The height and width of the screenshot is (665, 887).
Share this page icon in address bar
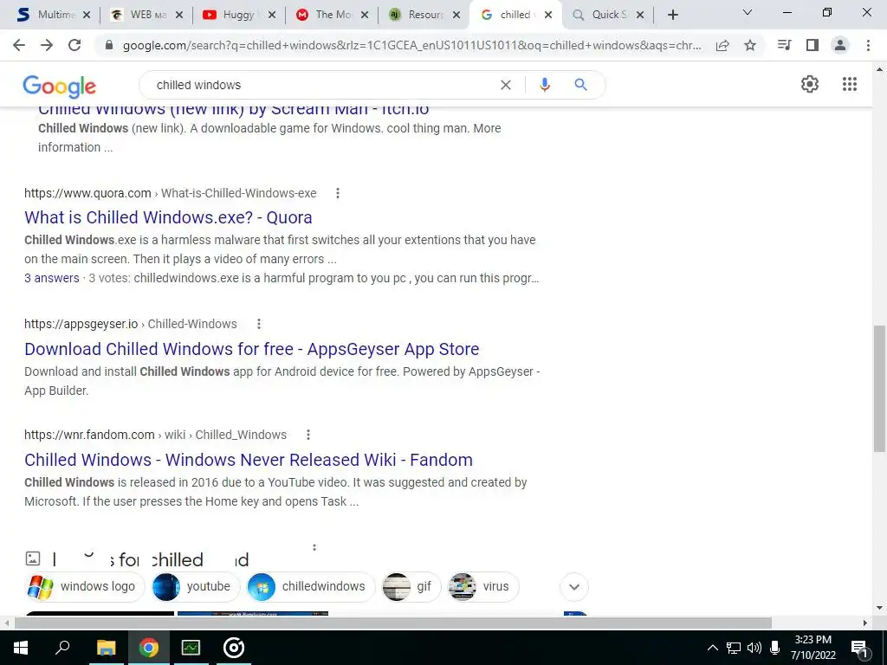tap(722, 45)
